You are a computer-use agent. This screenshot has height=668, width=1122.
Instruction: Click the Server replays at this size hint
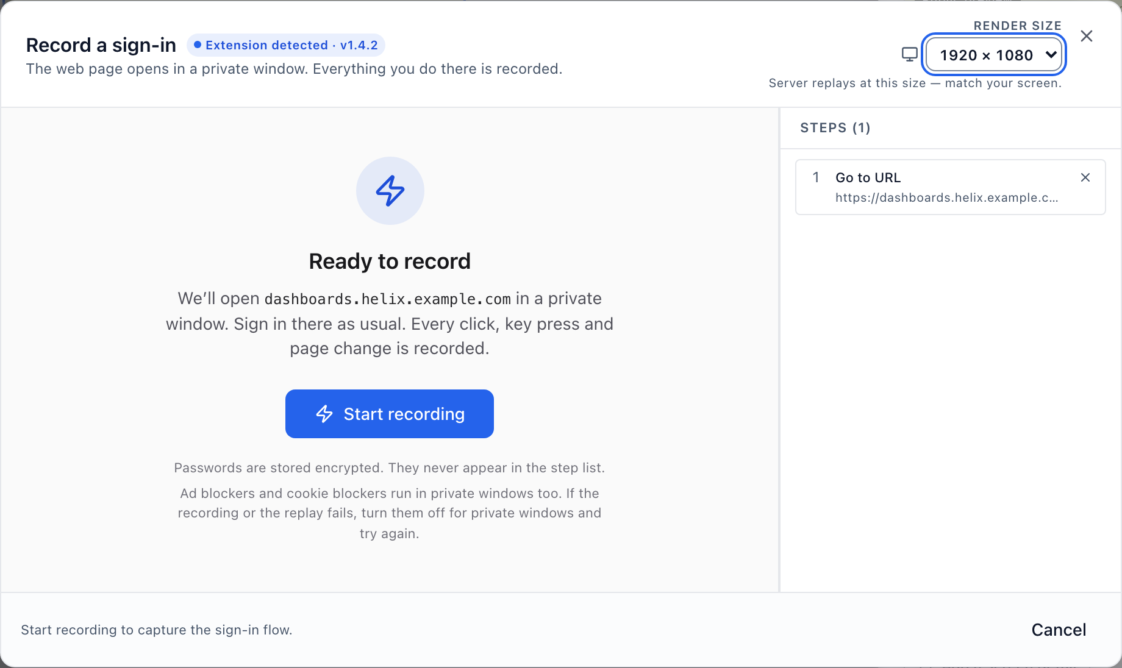(x=915, y=83)
